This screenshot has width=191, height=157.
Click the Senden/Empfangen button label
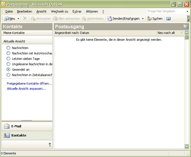(126, 19)
